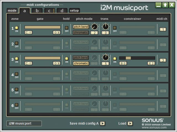Disable constrainer for zone 3

(115, 59)
